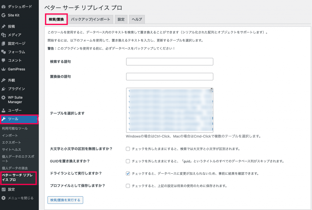Screen dimensions: 312x210
Task: Focus the 検索する語句 input field
Action: 169,62
